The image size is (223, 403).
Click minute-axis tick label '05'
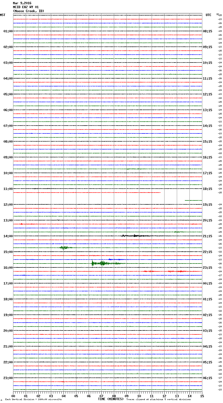(x=76, y=396)
